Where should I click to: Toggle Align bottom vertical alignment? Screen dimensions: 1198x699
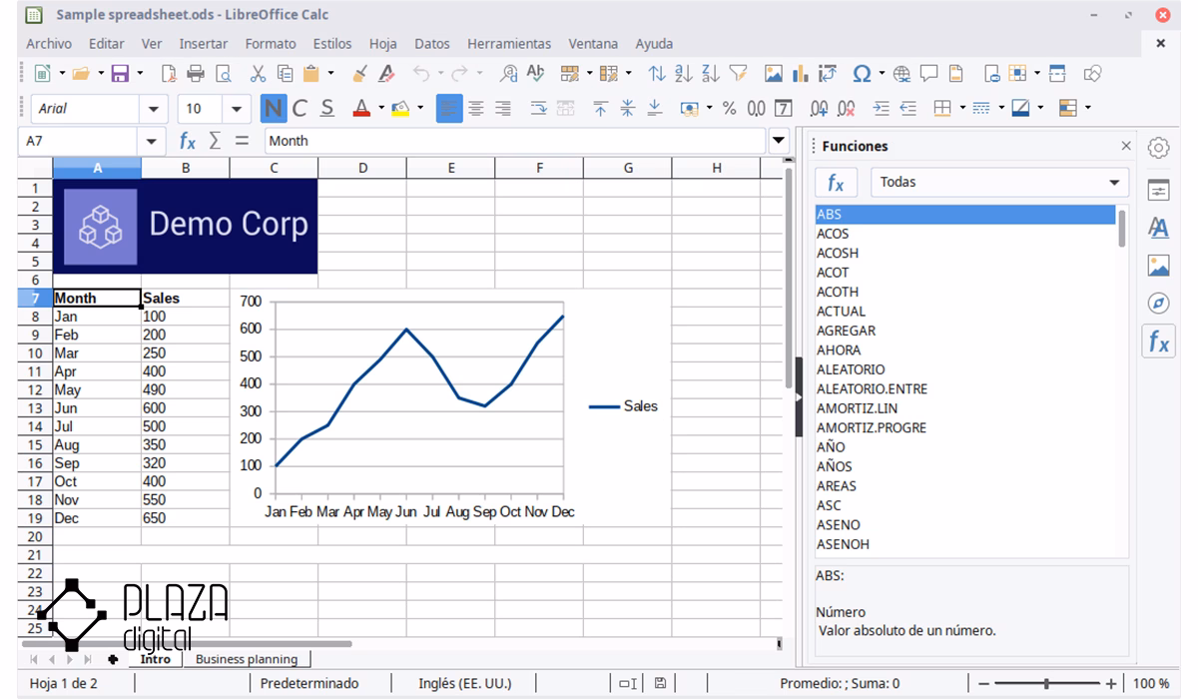(655, 108)
